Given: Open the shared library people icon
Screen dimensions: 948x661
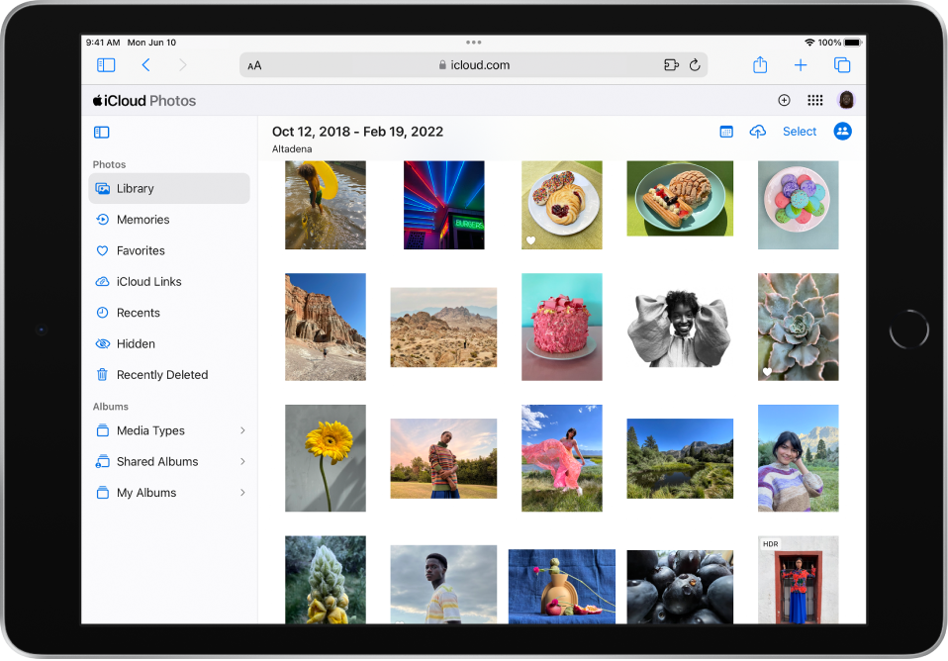Looking at the screenshot, I should (x=842, y=132).
